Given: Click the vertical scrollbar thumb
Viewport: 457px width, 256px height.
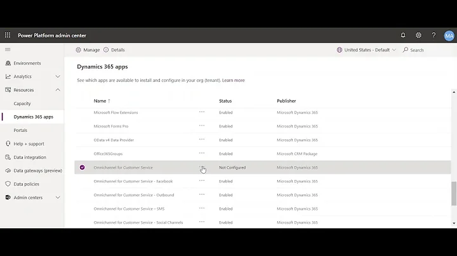Looking at the screenshot, I should coord(454,193).
